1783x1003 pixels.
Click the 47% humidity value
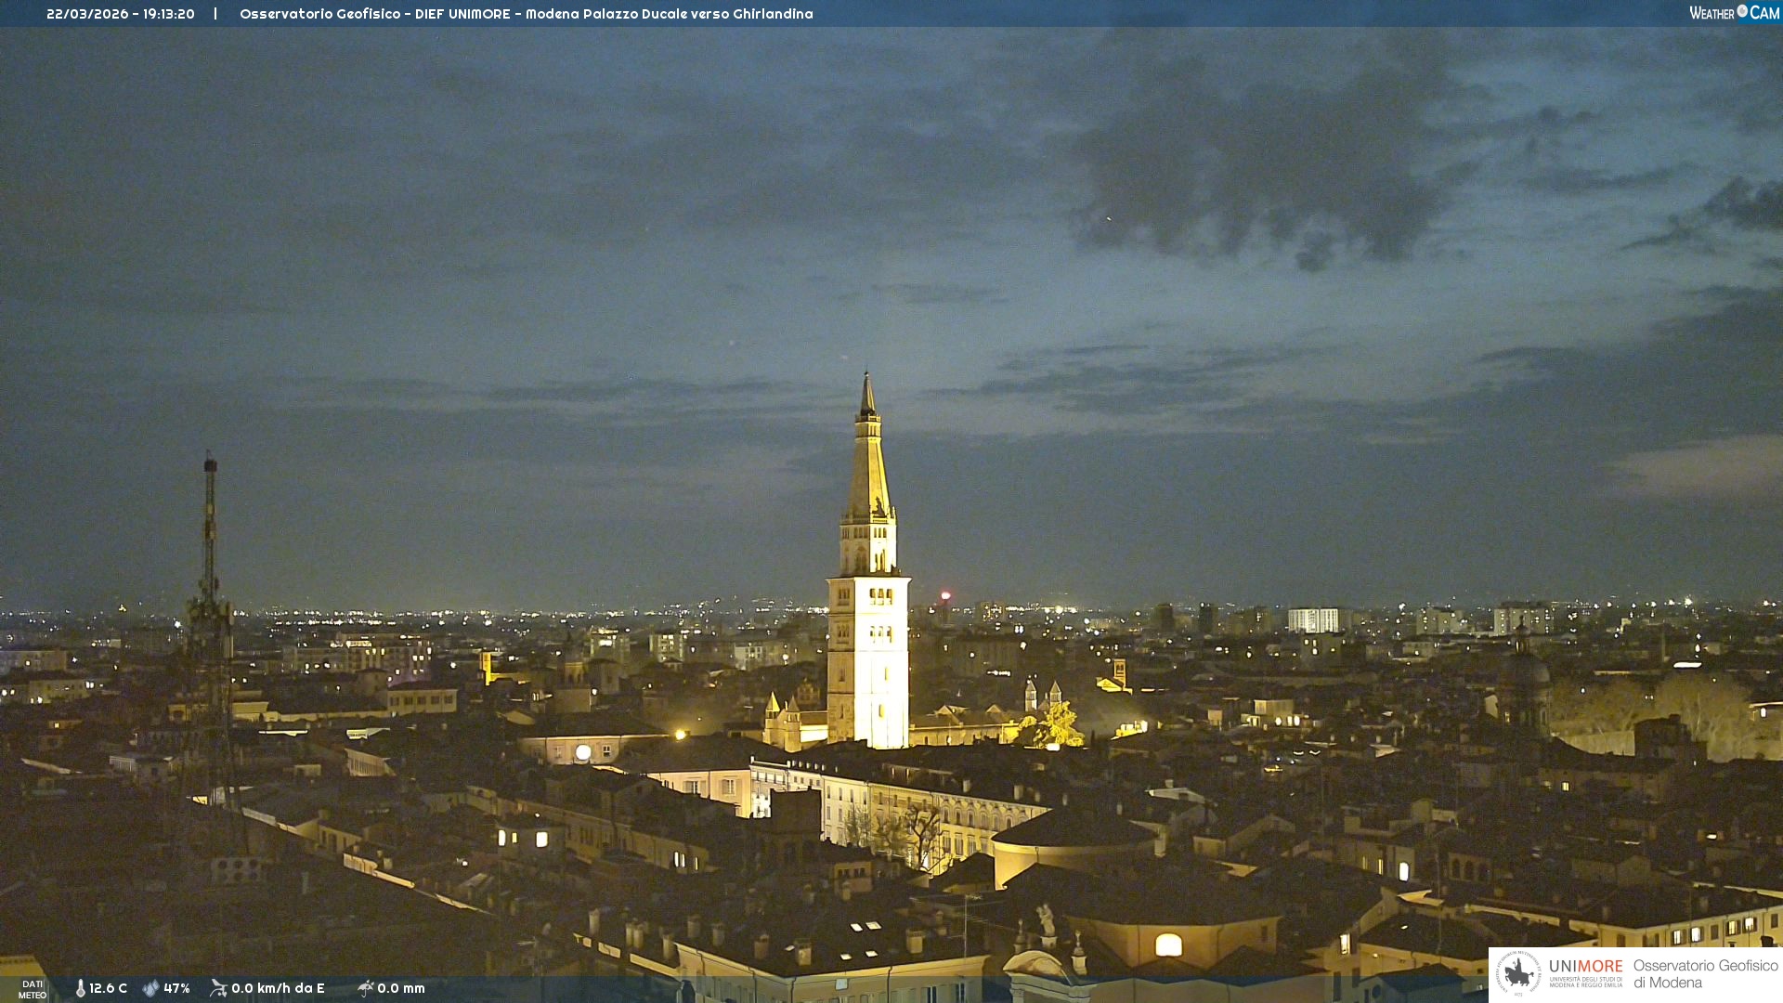176,988
